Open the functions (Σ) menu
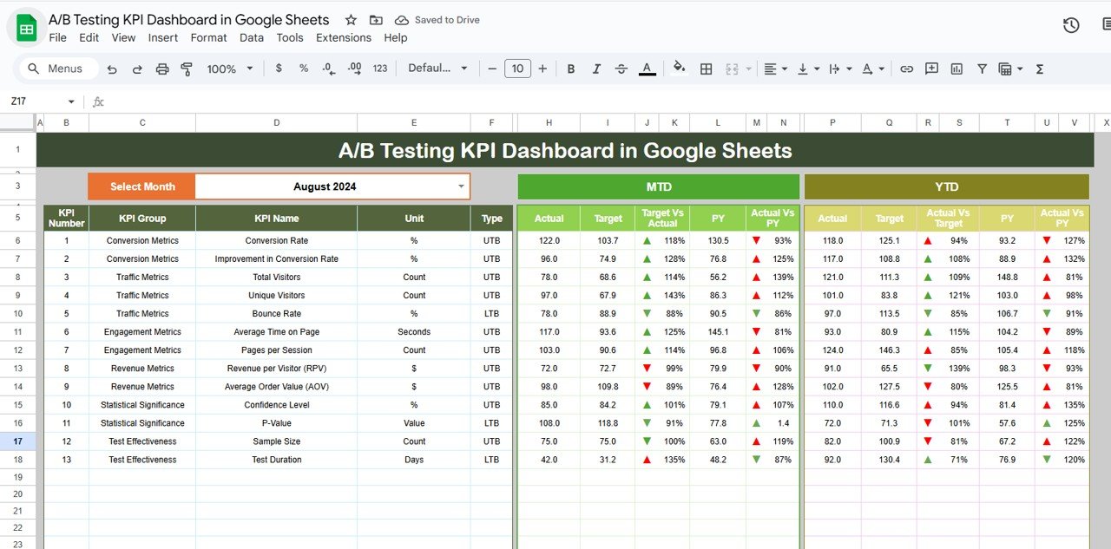The image size is (1111, 549). click(x=1039, y=69)
